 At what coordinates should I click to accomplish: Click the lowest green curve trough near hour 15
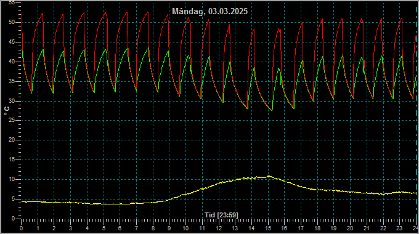tap(272, 110)
